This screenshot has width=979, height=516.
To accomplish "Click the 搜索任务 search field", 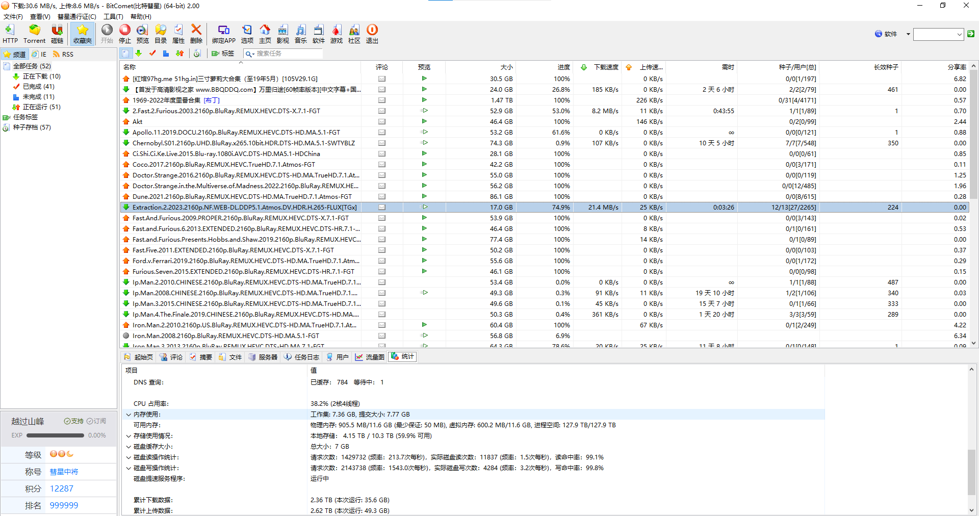I will 288,54.
